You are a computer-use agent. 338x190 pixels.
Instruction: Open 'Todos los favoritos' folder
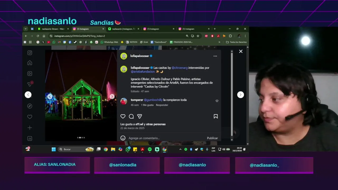pyautogui.click(x=236, y=42)
